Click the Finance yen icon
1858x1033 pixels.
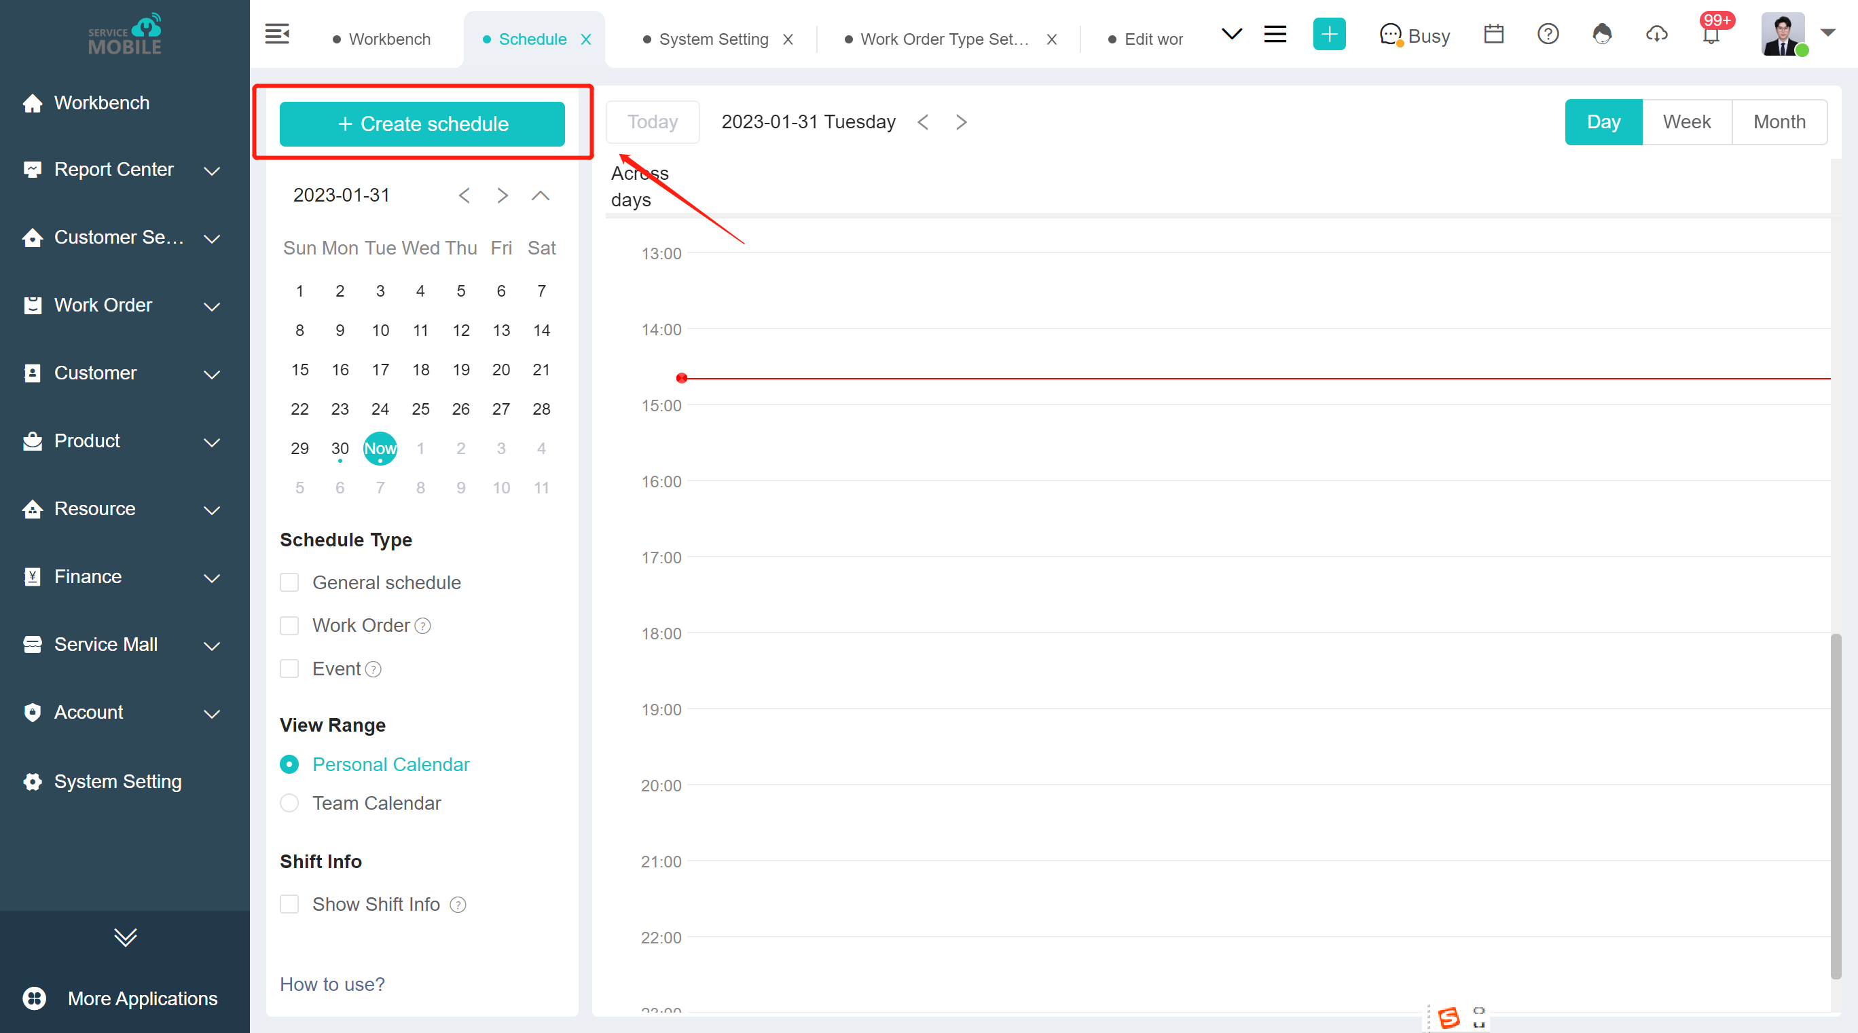(33, 577)
